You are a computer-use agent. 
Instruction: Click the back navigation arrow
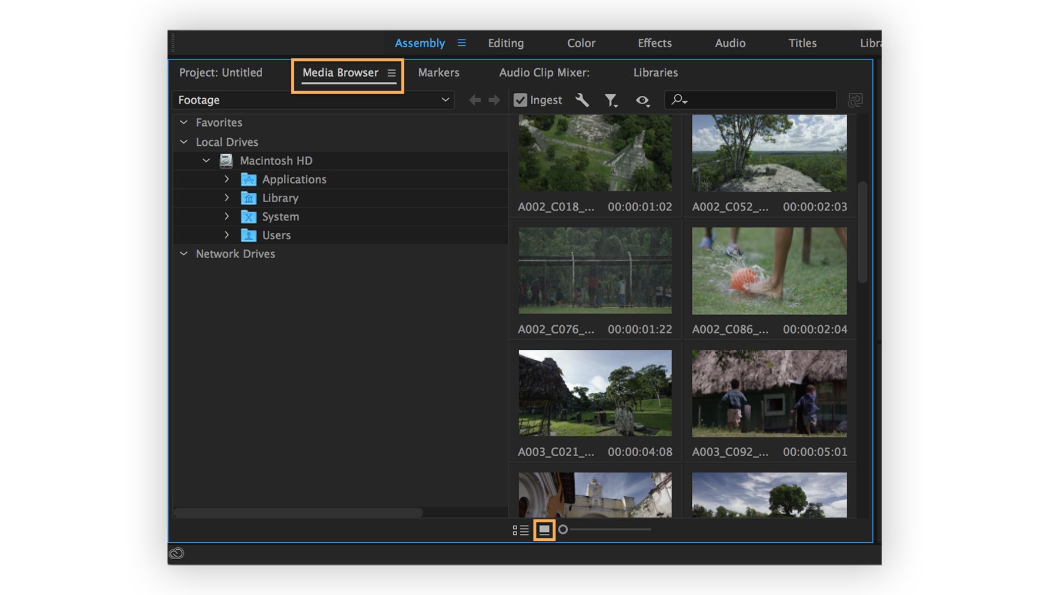coord(475,101)
